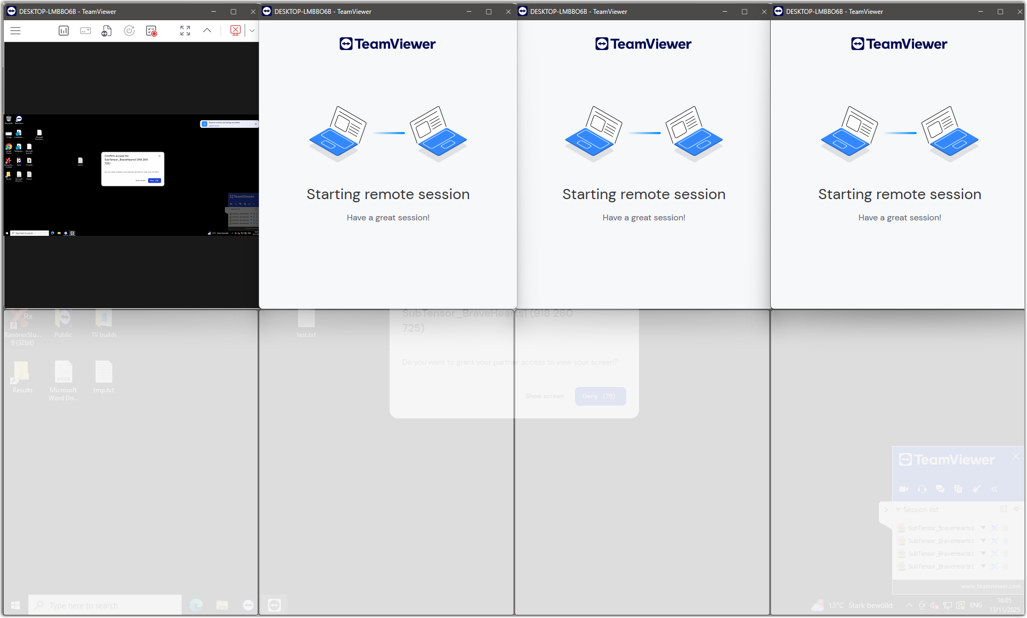Collapse panel with the double left chevron
The width and height of the screenshot is (1027, 618).
pyautogui.click(x=994, y=489)
